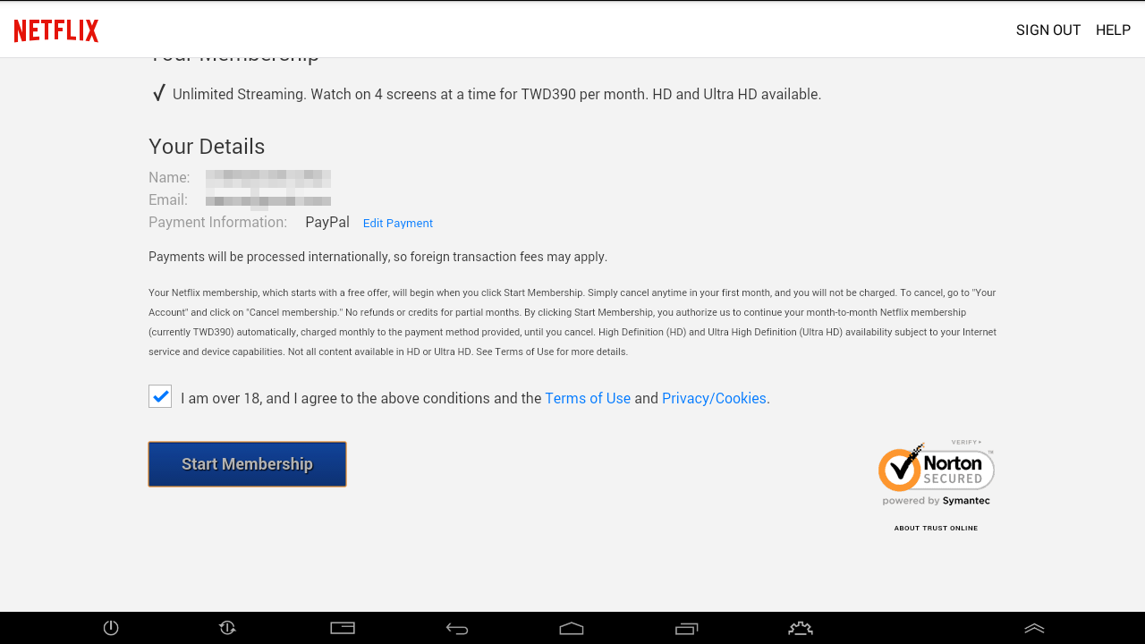Click the PayPal payment information text
This screenshot has height=644, width=1145.
click(327, 222)
